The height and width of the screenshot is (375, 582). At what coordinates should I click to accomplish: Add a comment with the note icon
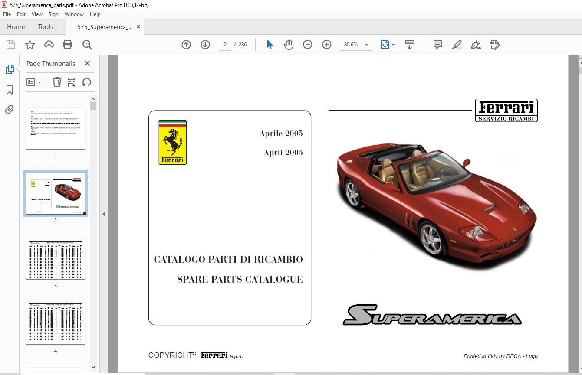(x=438, y=45)
